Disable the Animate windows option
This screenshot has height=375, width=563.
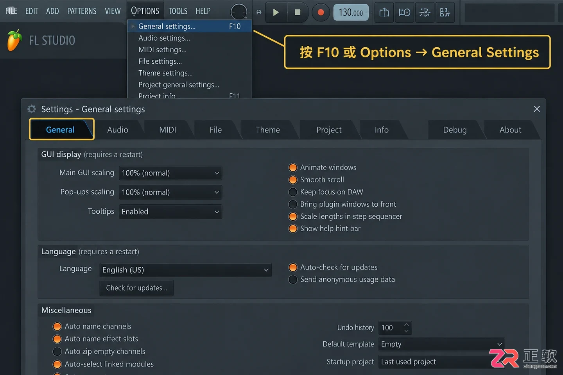[293, 168]
